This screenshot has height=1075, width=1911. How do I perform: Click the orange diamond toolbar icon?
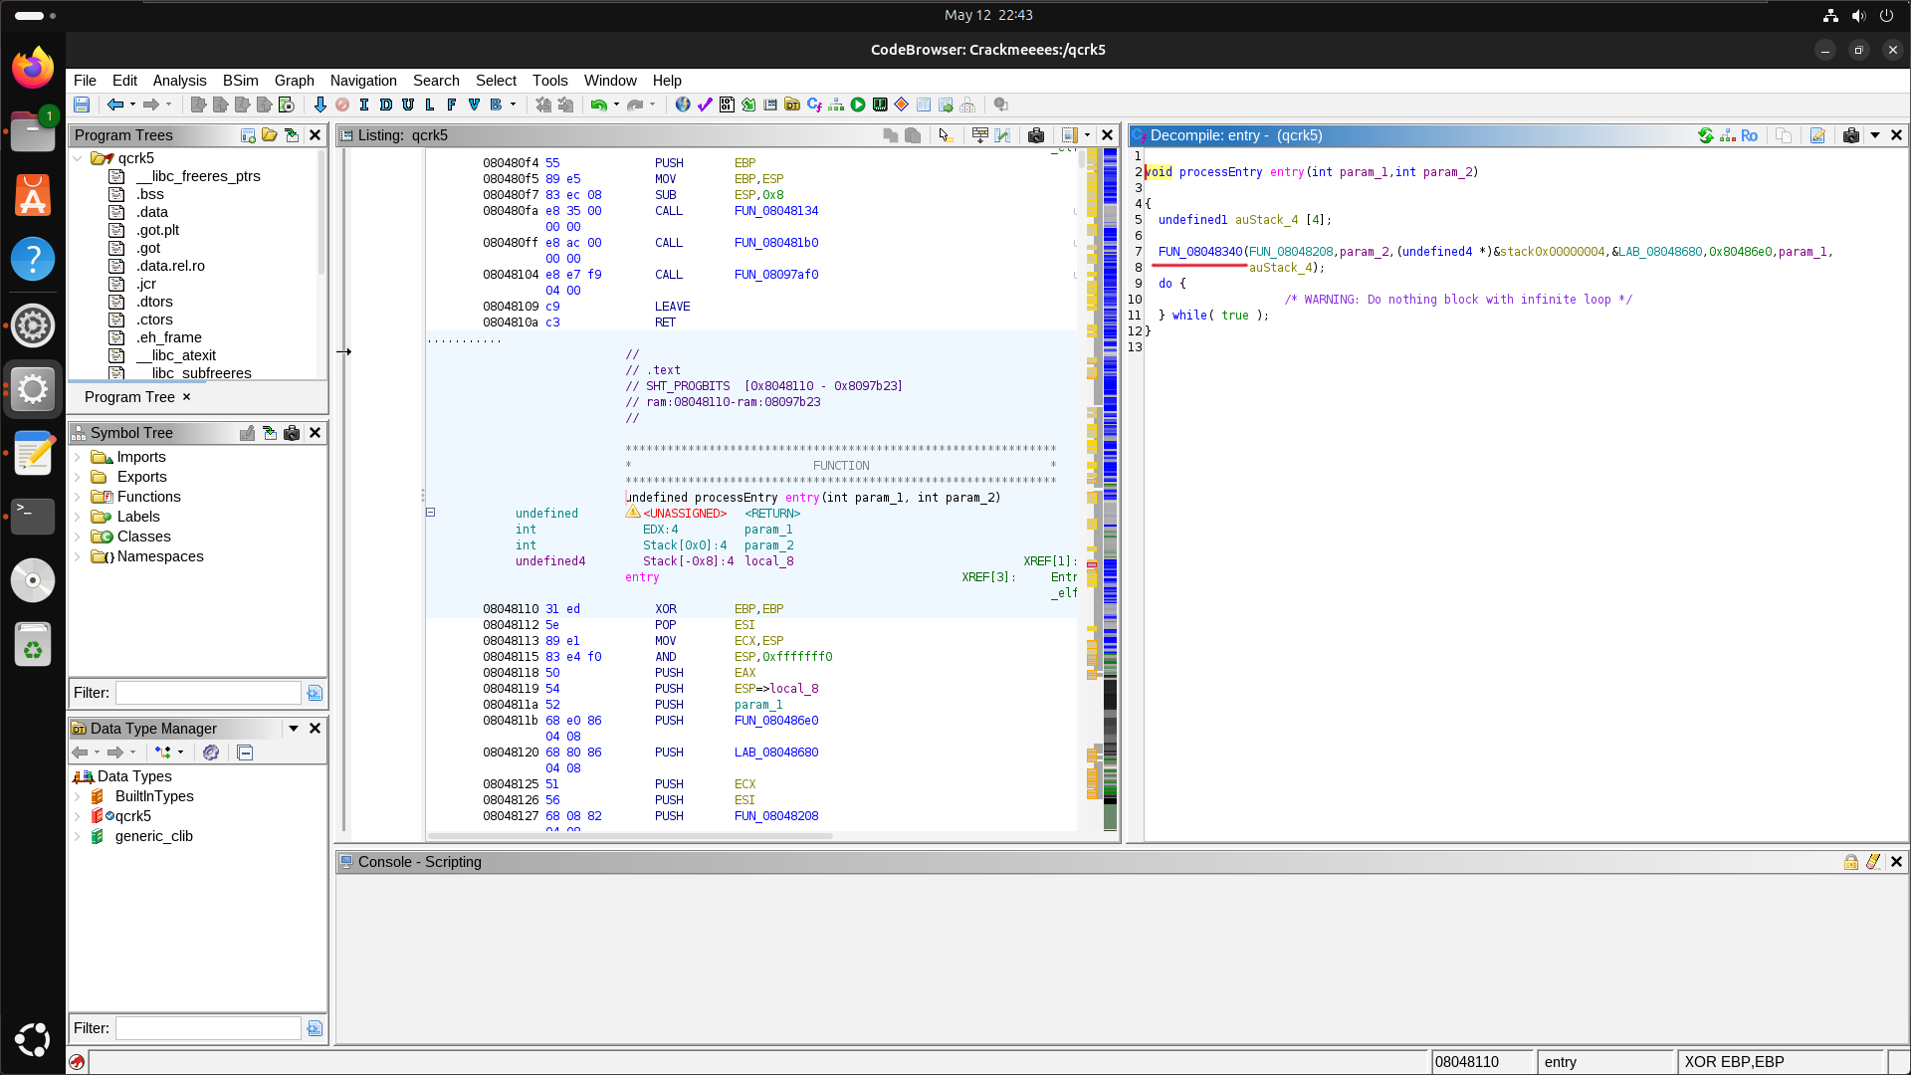click(902, 105)
